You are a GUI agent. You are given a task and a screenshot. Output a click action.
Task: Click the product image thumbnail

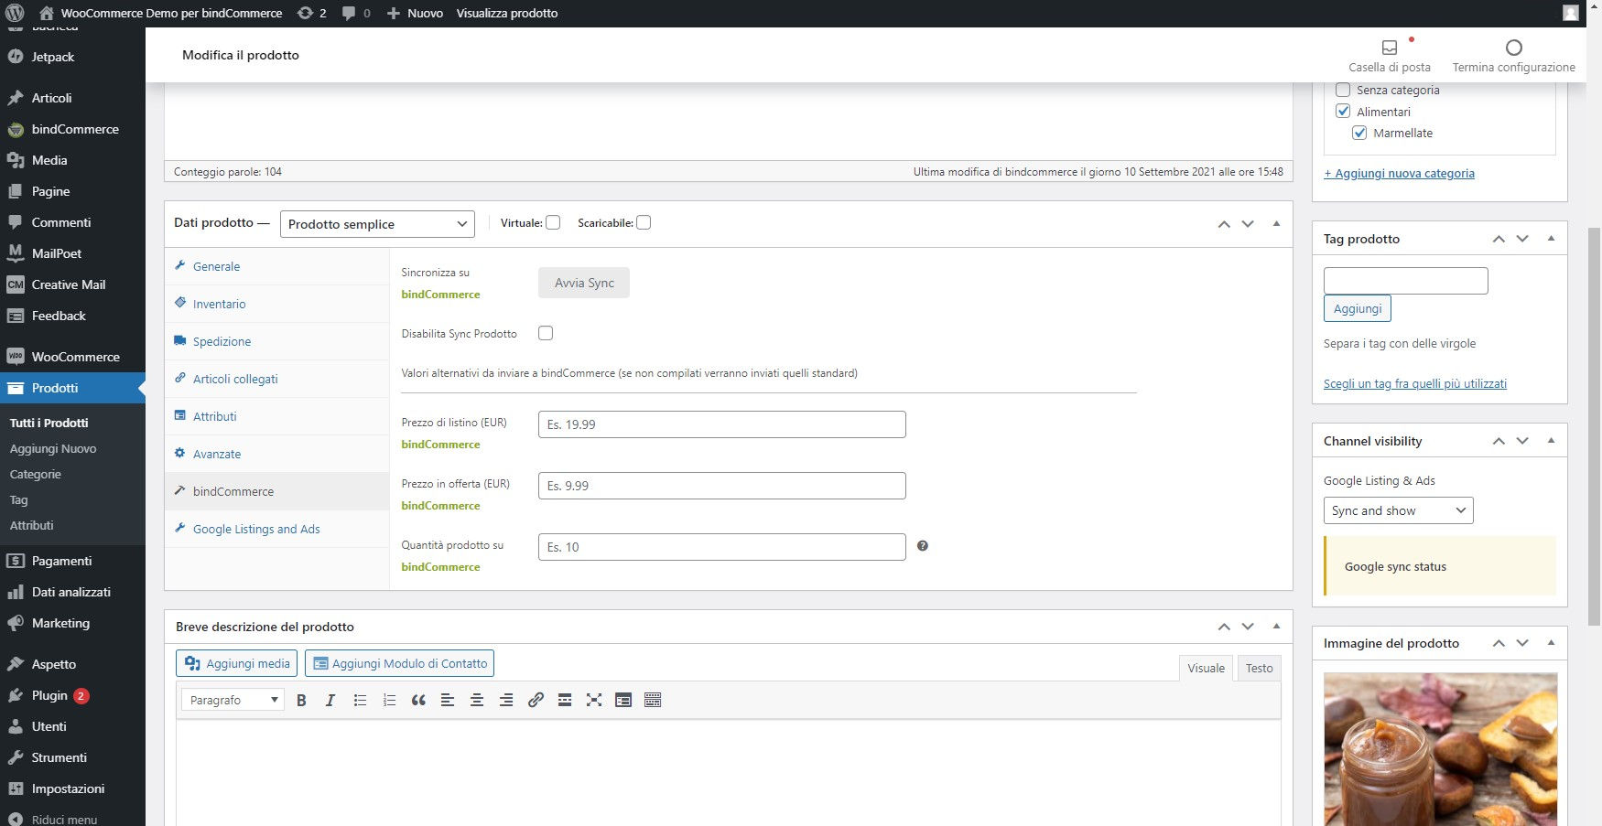tap(1439, 749)
